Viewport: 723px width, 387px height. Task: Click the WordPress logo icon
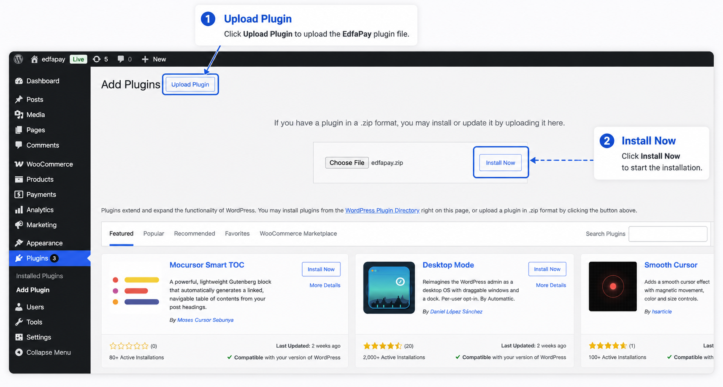[19, 59]
